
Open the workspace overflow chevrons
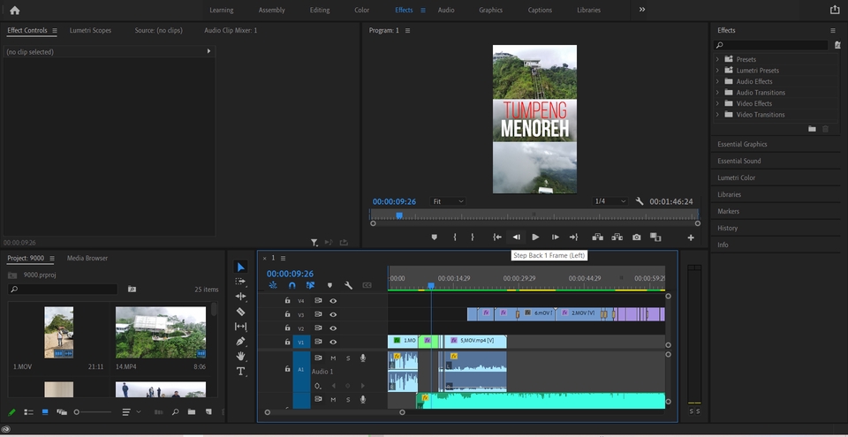(x=642, y=10)
